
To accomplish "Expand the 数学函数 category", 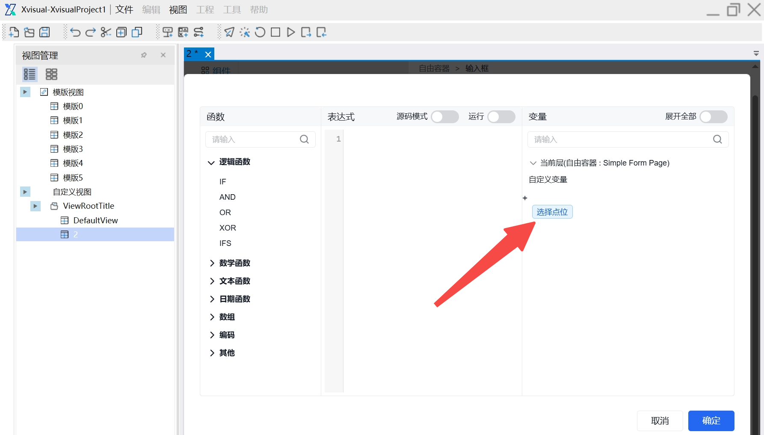I will point(212,263).
